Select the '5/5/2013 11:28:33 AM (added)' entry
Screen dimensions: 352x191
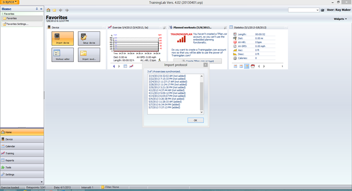165,102
